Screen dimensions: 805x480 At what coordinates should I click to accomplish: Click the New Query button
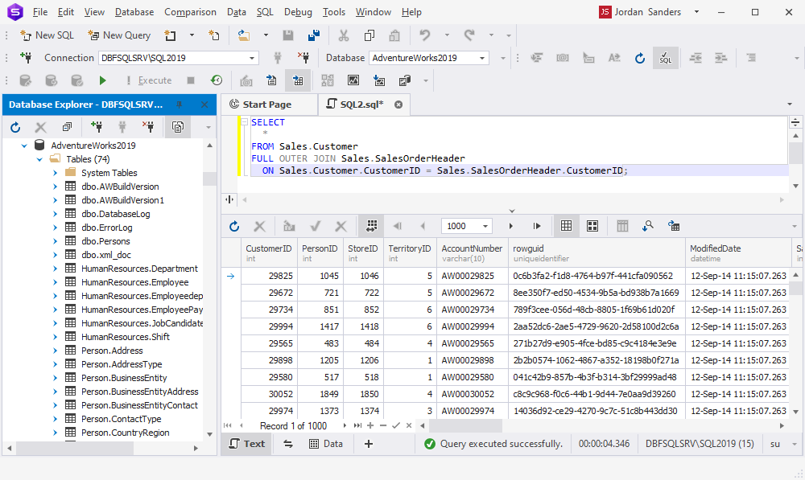pyautogui.click(x=119, y=35)
